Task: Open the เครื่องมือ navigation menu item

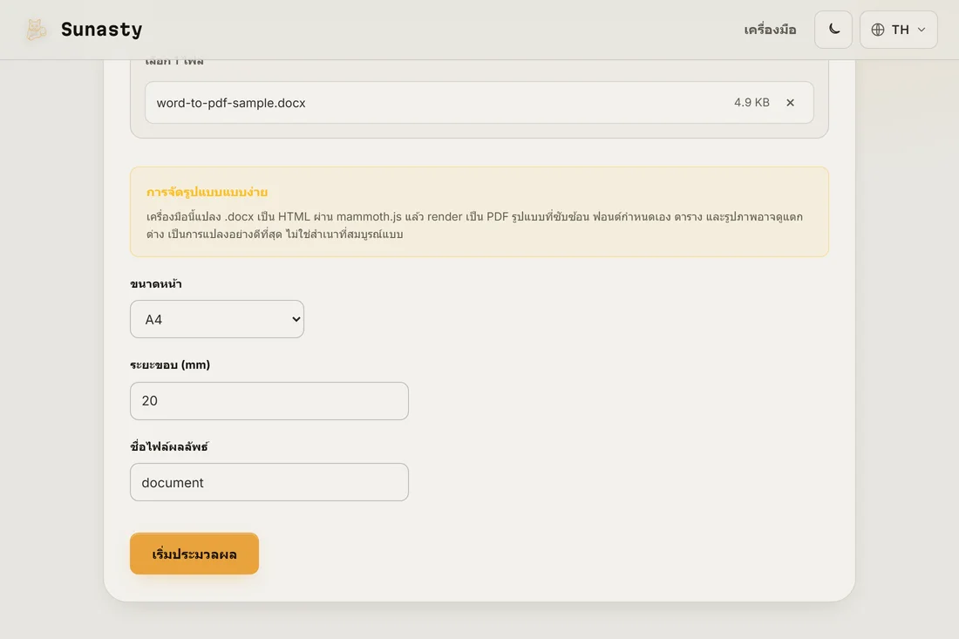Action: pyautogui.click(x=770, y=30)
